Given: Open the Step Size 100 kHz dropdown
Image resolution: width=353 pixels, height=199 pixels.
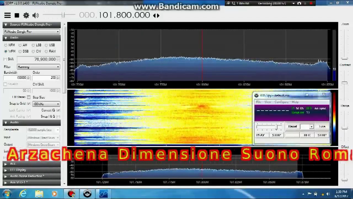Looking at the screenshot, I should coord(46,104).
